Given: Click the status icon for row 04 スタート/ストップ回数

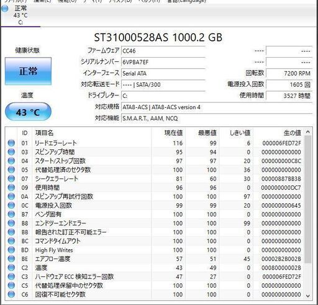Looking at the screenshot, I should pyautogui.click(x=11, y=161).
